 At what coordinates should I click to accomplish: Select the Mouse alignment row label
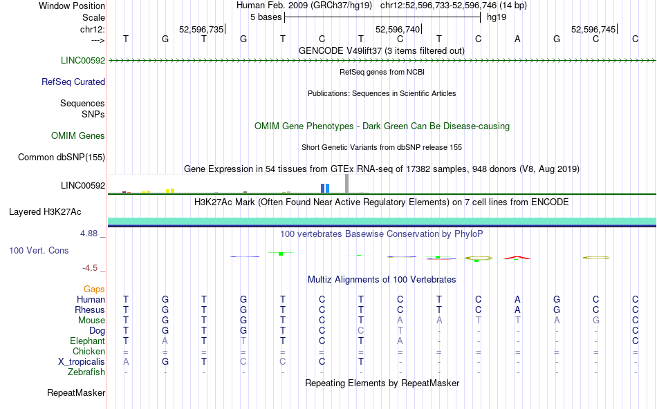tap(92, 321)
